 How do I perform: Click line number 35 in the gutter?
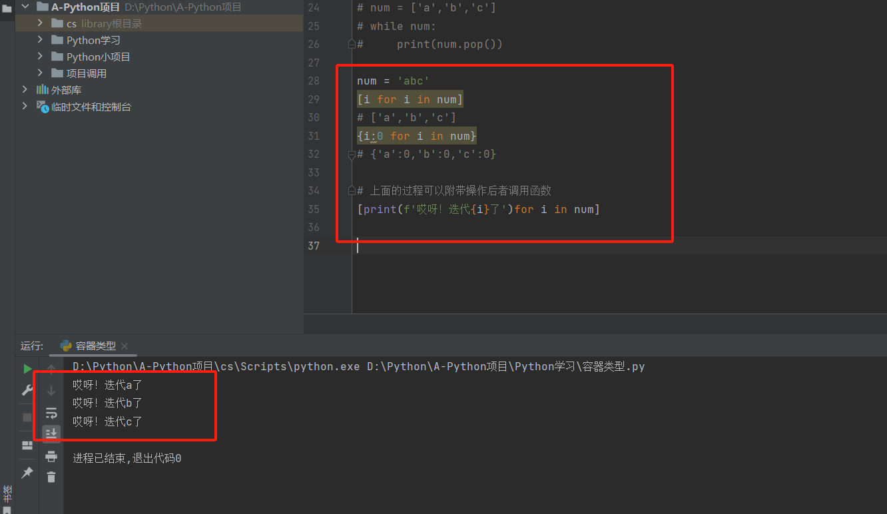tap(314, 210)
